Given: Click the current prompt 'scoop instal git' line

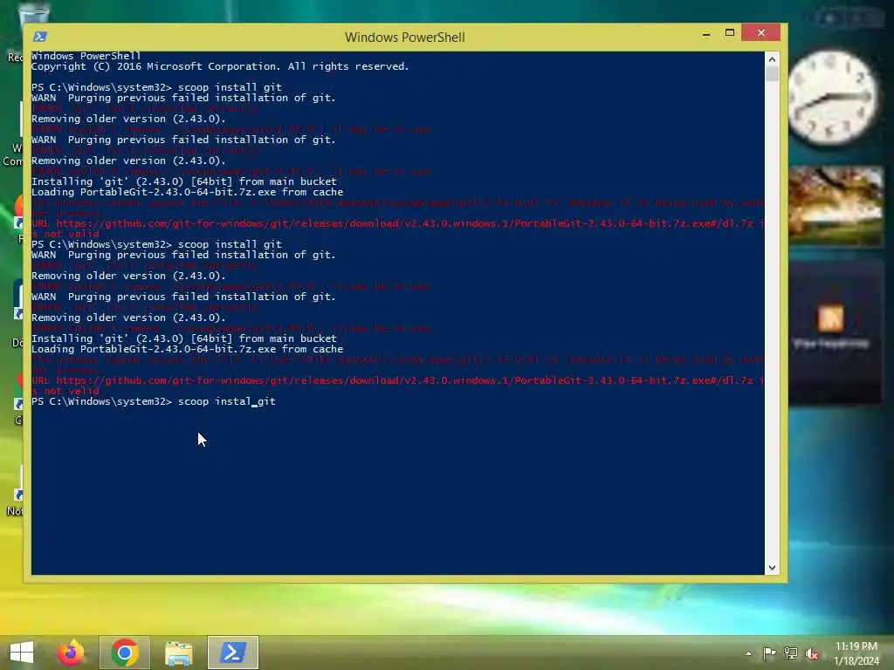Looking at the screenshot, I should pos(154,401).
